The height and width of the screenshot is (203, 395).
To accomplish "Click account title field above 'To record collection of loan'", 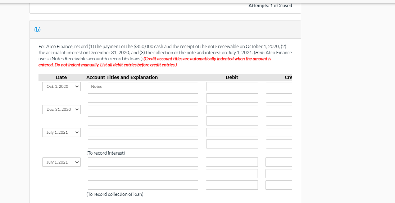I will tap(143, 185).
